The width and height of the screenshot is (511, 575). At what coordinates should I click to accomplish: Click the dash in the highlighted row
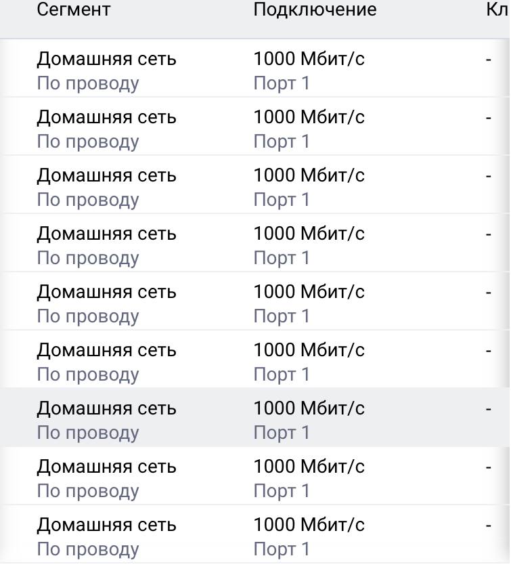(488, 409)
